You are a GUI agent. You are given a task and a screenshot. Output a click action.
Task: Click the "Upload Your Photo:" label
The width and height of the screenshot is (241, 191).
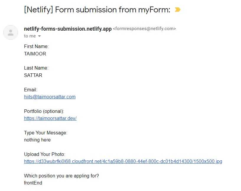tap(45, 154)
